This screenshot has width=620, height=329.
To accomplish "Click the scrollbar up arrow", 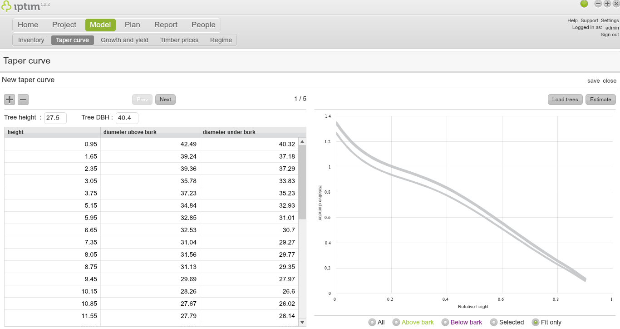I will coord(302,141).
